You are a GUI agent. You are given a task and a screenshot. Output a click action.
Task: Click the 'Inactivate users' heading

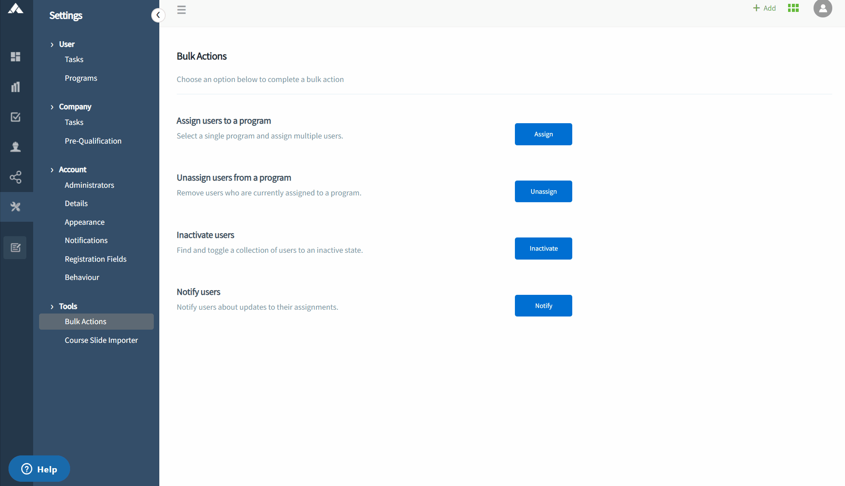[206, 235]
